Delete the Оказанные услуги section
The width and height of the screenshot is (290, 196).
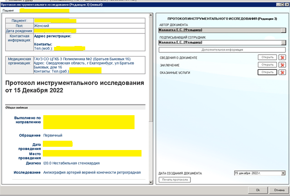[x=282, y=72]
